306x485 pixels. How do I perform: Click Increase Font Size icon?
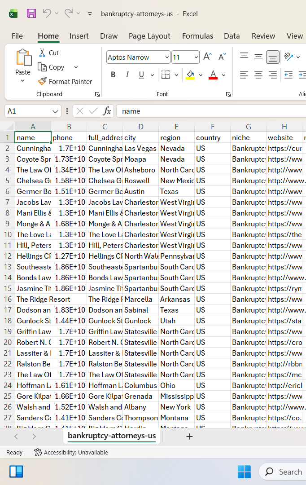pos(207,57)
